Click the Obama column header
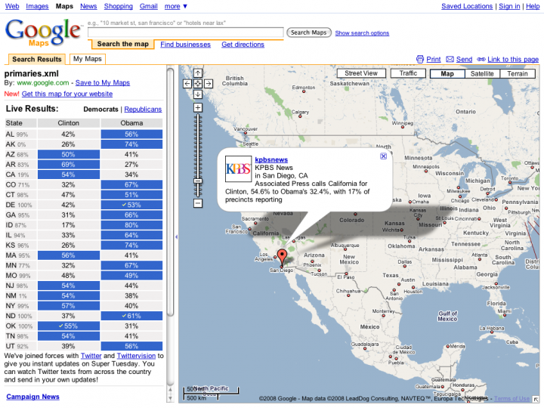The height and width of the screenshot is (408, 544). (131, 123)
